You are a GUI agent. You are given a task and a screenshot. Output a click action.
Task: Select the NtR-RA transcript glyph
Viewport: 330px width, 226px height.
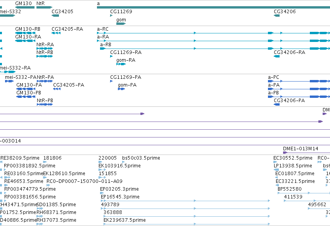coord(45,49)
